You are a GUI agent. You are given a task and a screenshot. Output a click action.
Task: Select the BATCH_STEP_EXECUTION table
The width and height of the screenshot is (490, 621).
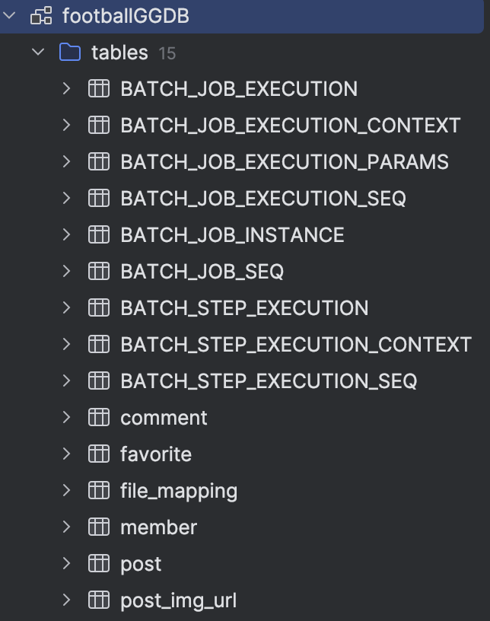coord(243,308)
